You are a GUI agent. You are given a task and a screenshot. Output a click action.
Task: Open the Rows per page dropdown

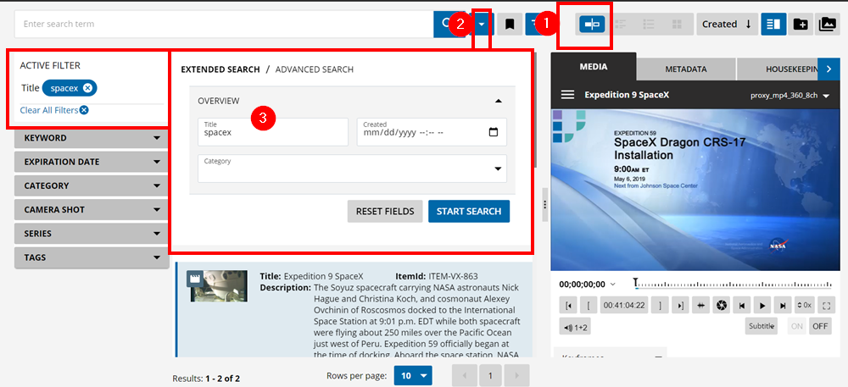click(x=414, y=375)
